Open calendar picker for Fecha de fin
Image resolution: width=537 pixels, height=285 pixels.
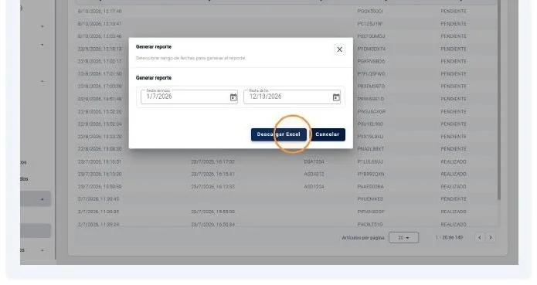click(336, 97)
